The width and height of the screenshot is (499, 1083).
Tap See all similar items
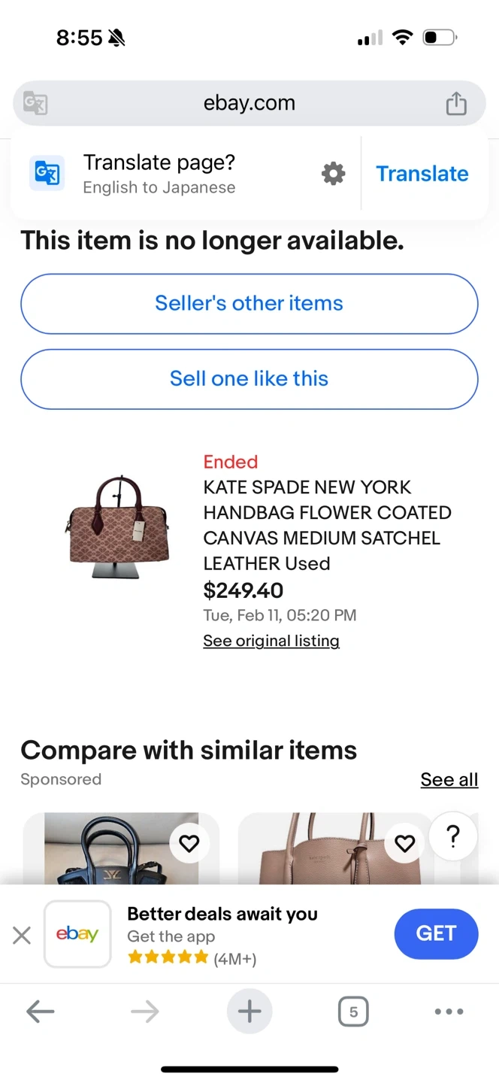pyautogui.click(x=449, y=780)
